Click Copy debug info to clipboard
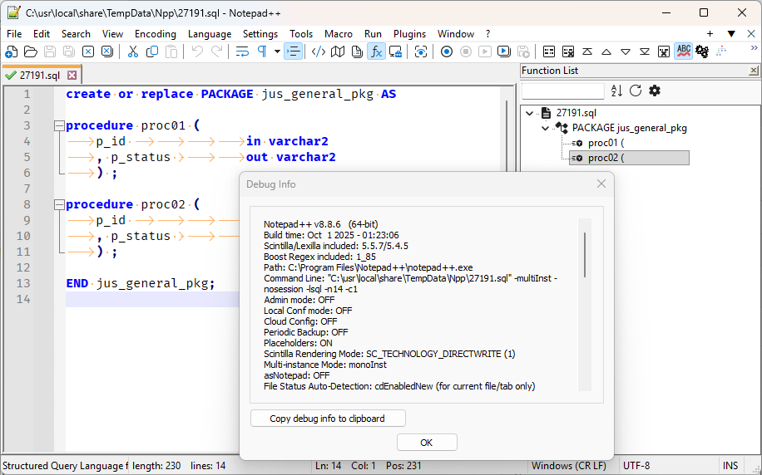Image resolution: width=762 pixels, height=475 pixels. [328, 419]
